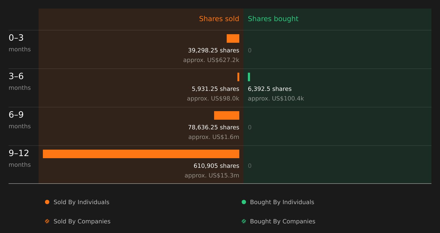This screenshot has height=233, width=440.
Task: Toggle the Bought By Individuals legend label
Action: click(x=282, y=202)
